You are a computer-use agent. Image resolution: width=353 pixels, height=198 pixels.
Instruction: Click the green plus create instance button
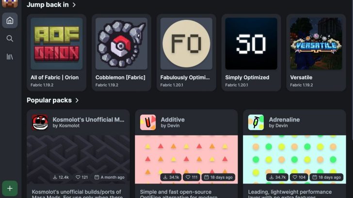pos(10,188)
